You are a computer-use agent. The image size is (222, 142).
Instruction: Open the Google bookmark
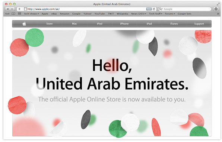tap(76, 14)
